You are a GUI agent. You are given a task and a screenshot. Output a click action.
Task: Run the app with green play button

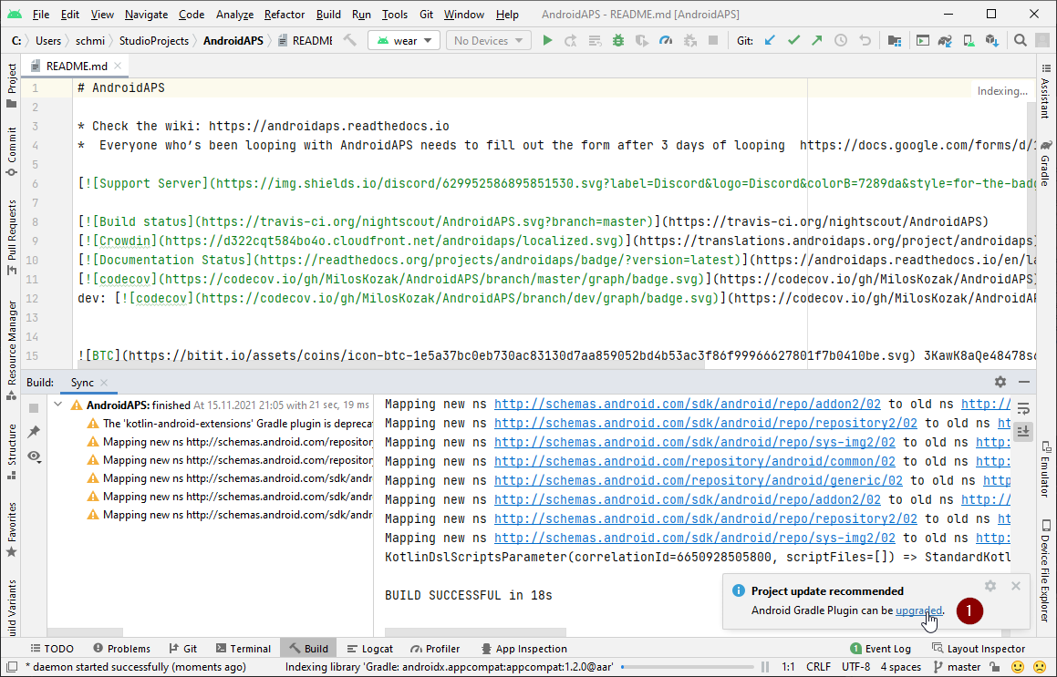547,40
